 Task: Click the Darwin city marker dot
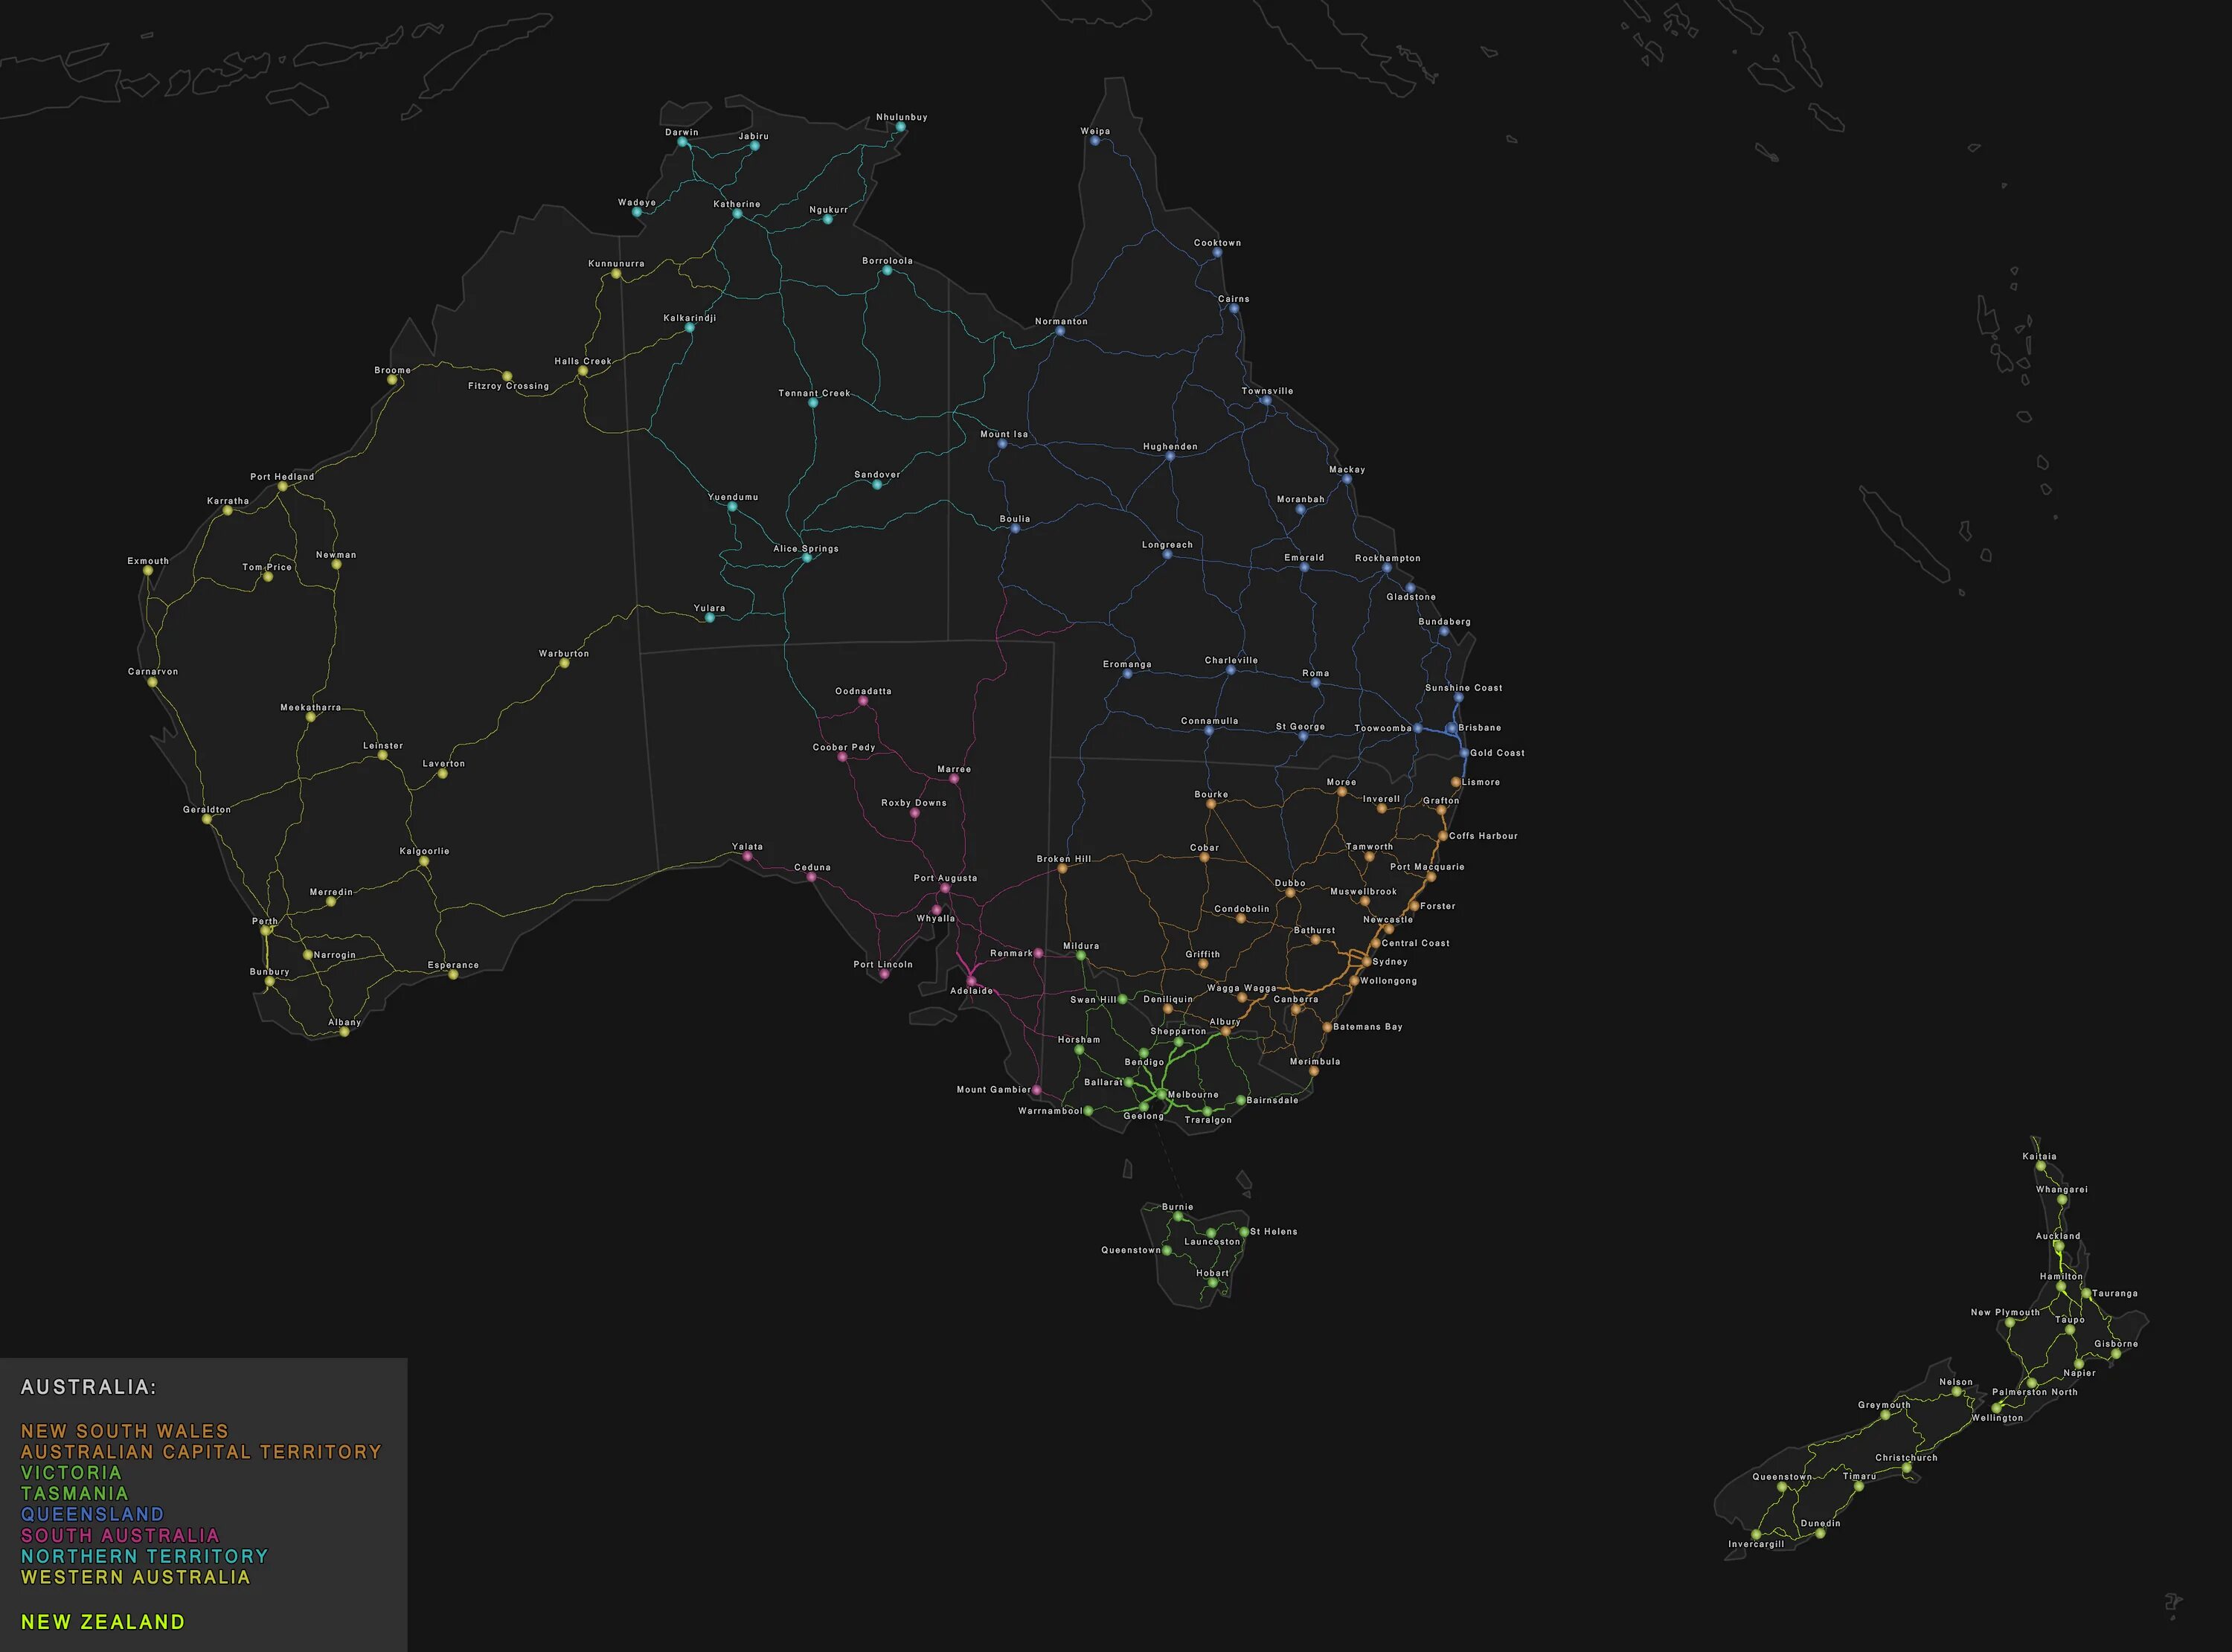tap(683, 142)
